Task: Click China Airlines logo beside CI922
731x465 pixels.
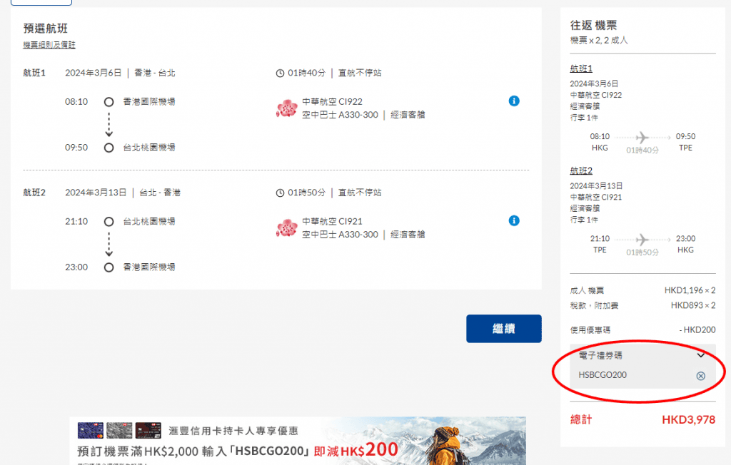Action: (286, 108)
